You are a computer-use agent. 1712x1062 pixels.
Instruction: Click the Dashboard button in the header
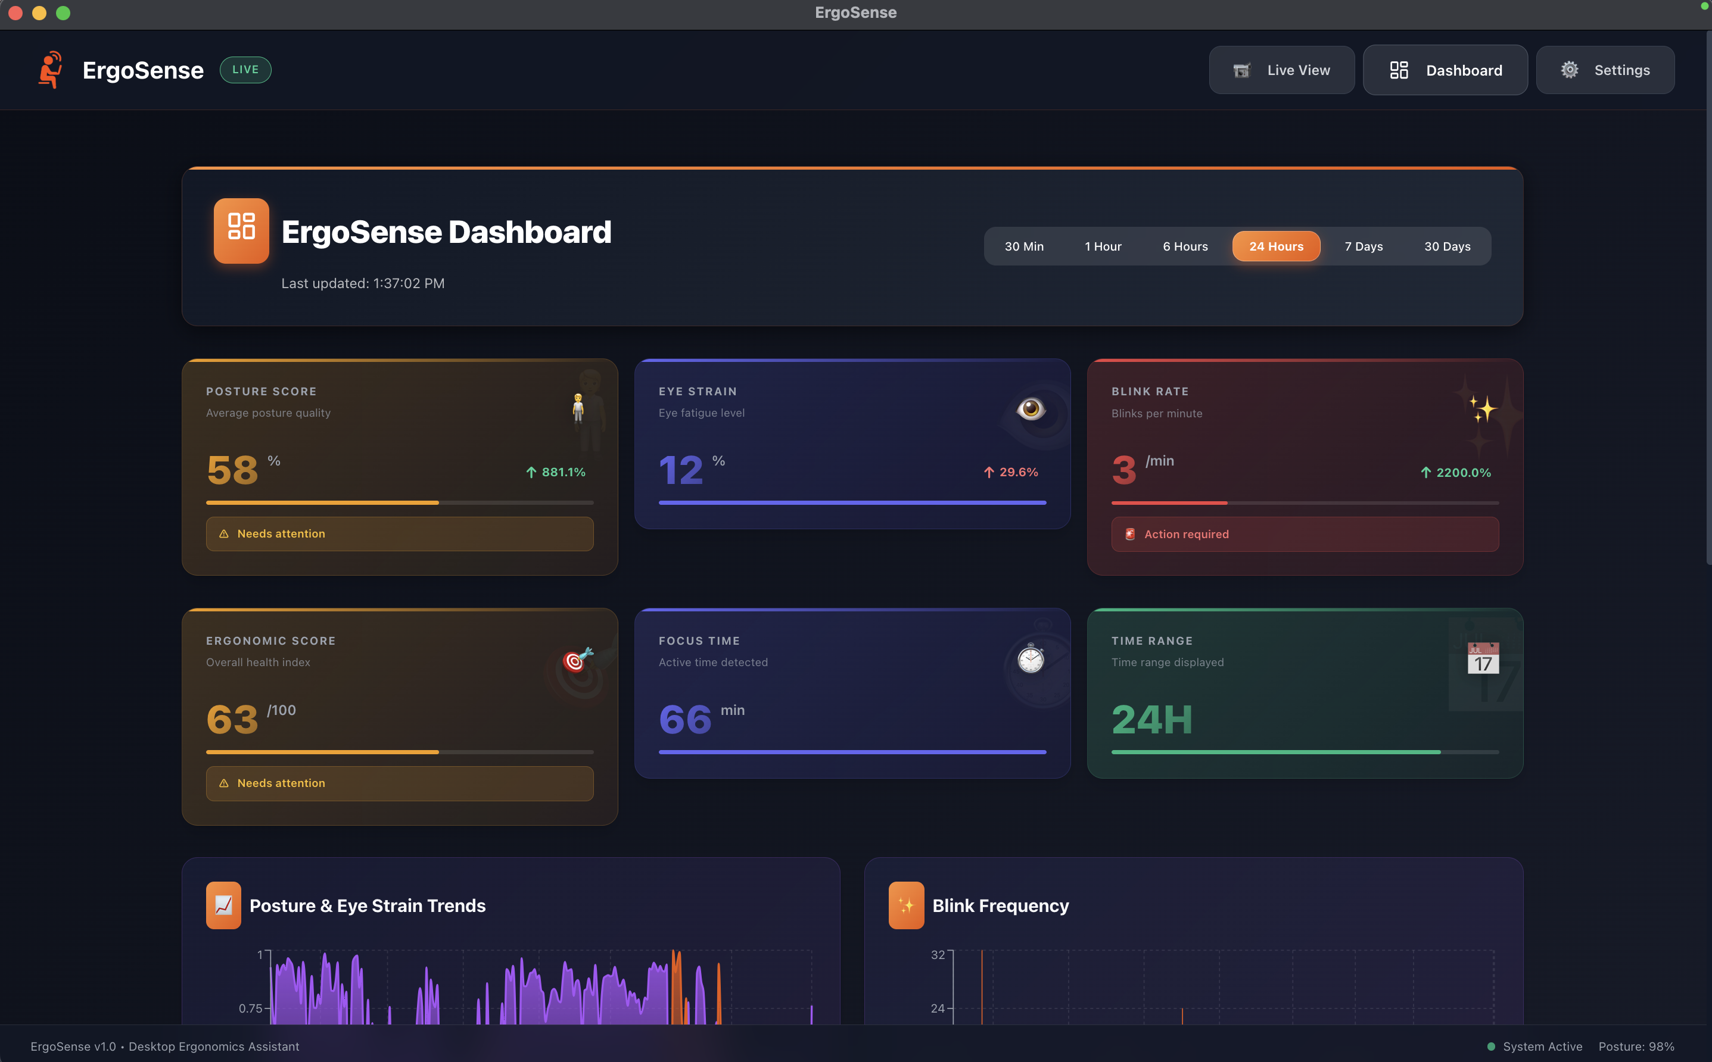[x=1445, y=70]
